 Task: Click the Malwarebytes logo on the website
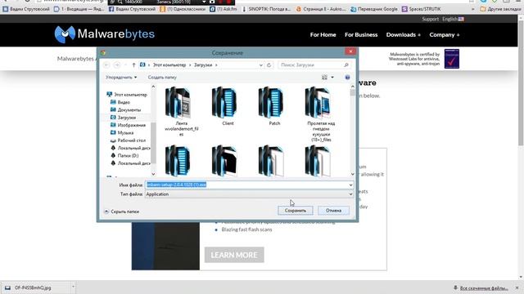pyautogui.click(x=104, y=34)
